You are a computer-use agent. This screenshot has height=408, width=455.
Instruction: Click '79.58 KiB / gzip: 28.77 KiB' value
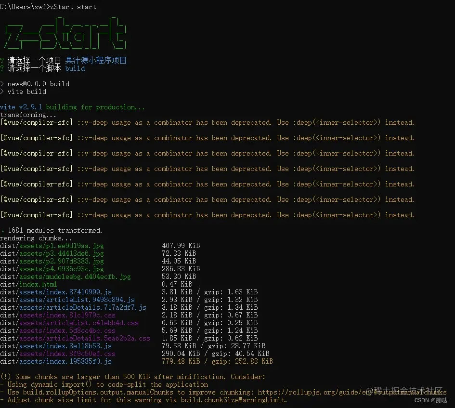tap(214, 346)
